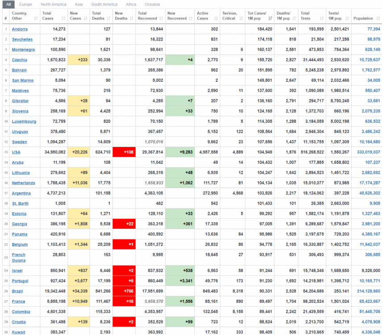Screen dimensions: 382x335
Task: Sort by Tot Cases/1M pop arrows
Action: click(x=270, y=19)
